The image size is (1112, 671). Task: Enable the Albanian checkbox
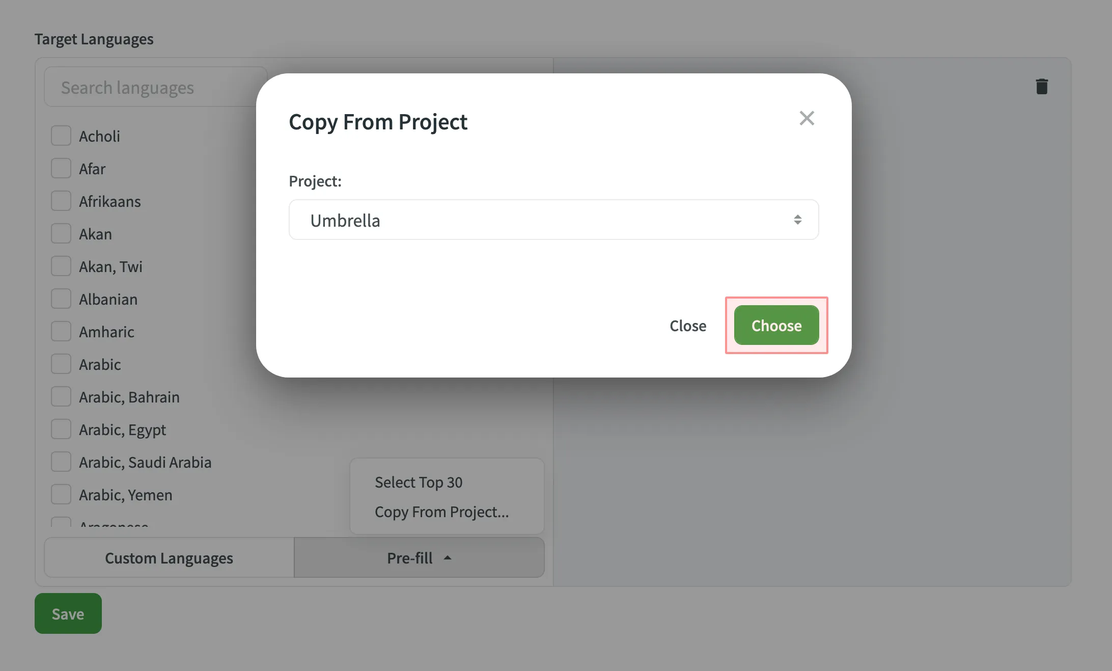click(x=61, y=298)
